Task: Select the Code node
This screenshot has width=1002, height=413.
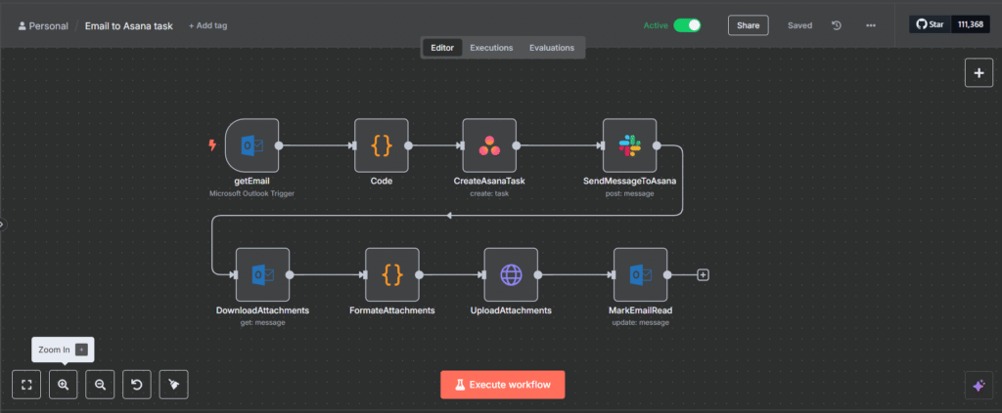Action: click(381, 145)
